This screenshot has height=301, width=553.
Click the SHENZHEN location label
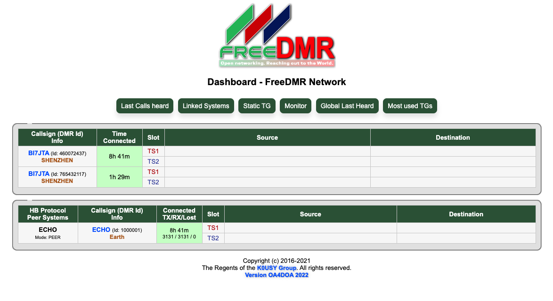point(57,159)
